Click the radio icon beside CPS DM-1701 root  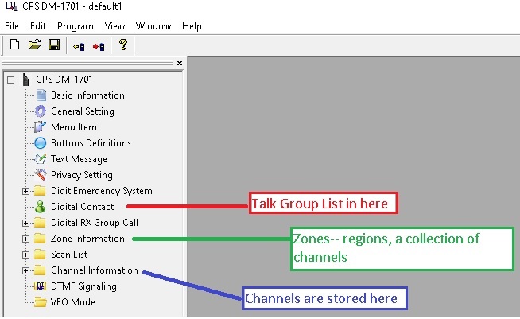point(26,80)
